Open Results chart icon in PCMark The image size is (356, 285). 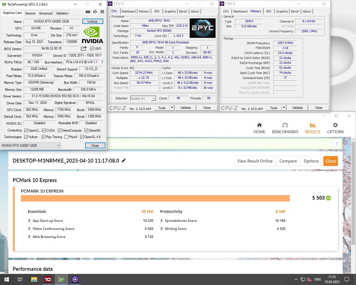pos(313,125)
